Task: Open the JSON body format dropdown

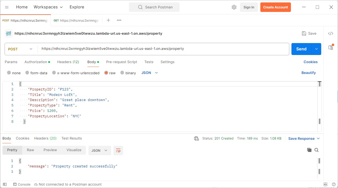Action: click(149, 73)
